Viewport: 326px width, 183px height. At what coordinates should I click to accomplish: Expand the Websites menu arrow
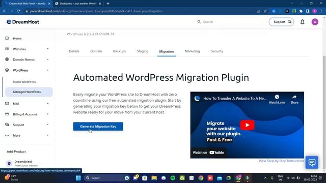pyautogui.click(x=47, y=49)
